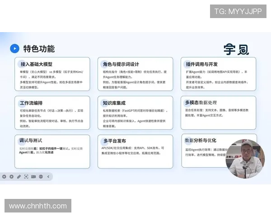Toggle the camera video icon
Image resolution: width=271 pixels, height=217 pixels.
tap(33, 177)
